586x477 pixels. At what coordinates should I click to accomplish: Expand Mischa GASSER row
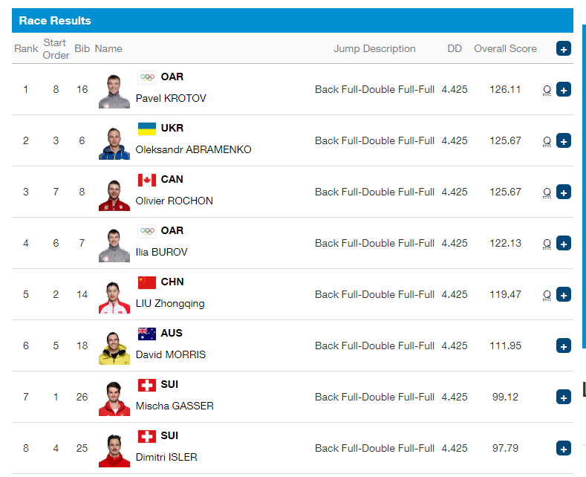563,397
